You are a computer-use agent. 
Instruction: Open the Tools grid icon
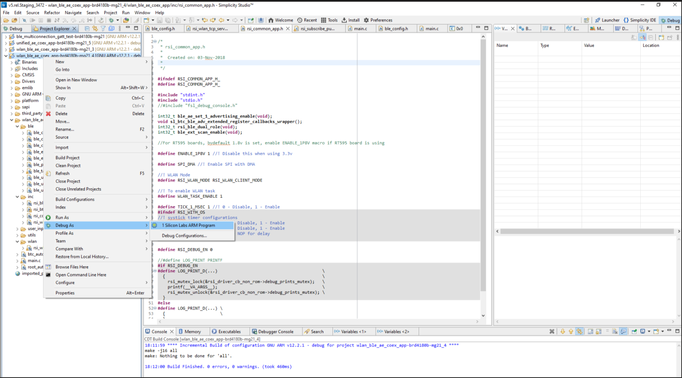click(x=324, y=20)
